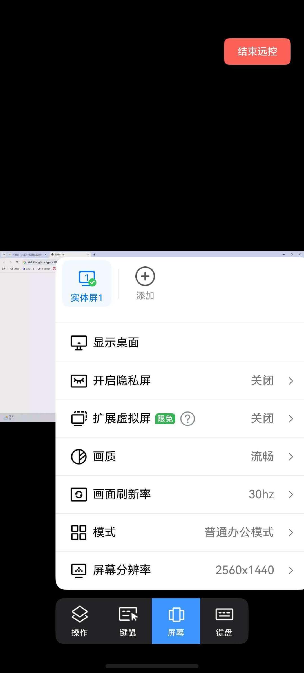This screenshot has height=673, width=304.
Task: Open the 上网导航 bookmark
Action: pyautogui.click(x=44, y=269)
